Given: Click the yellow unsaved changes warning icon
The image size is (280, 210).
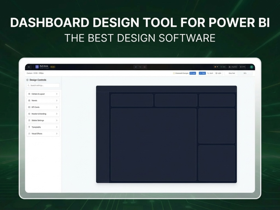Looking at the screenshot, I should click(x=174, y=73).
